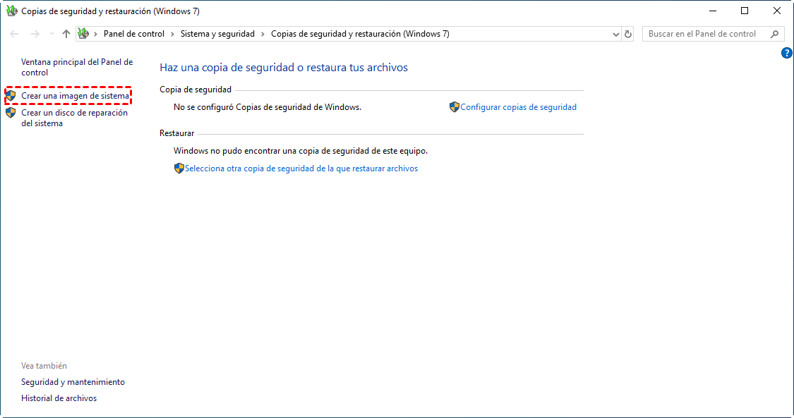Expand chevron after Sistema y seguridad breadcrumb
Screen dimensions: 794x418
pos(263,34)
